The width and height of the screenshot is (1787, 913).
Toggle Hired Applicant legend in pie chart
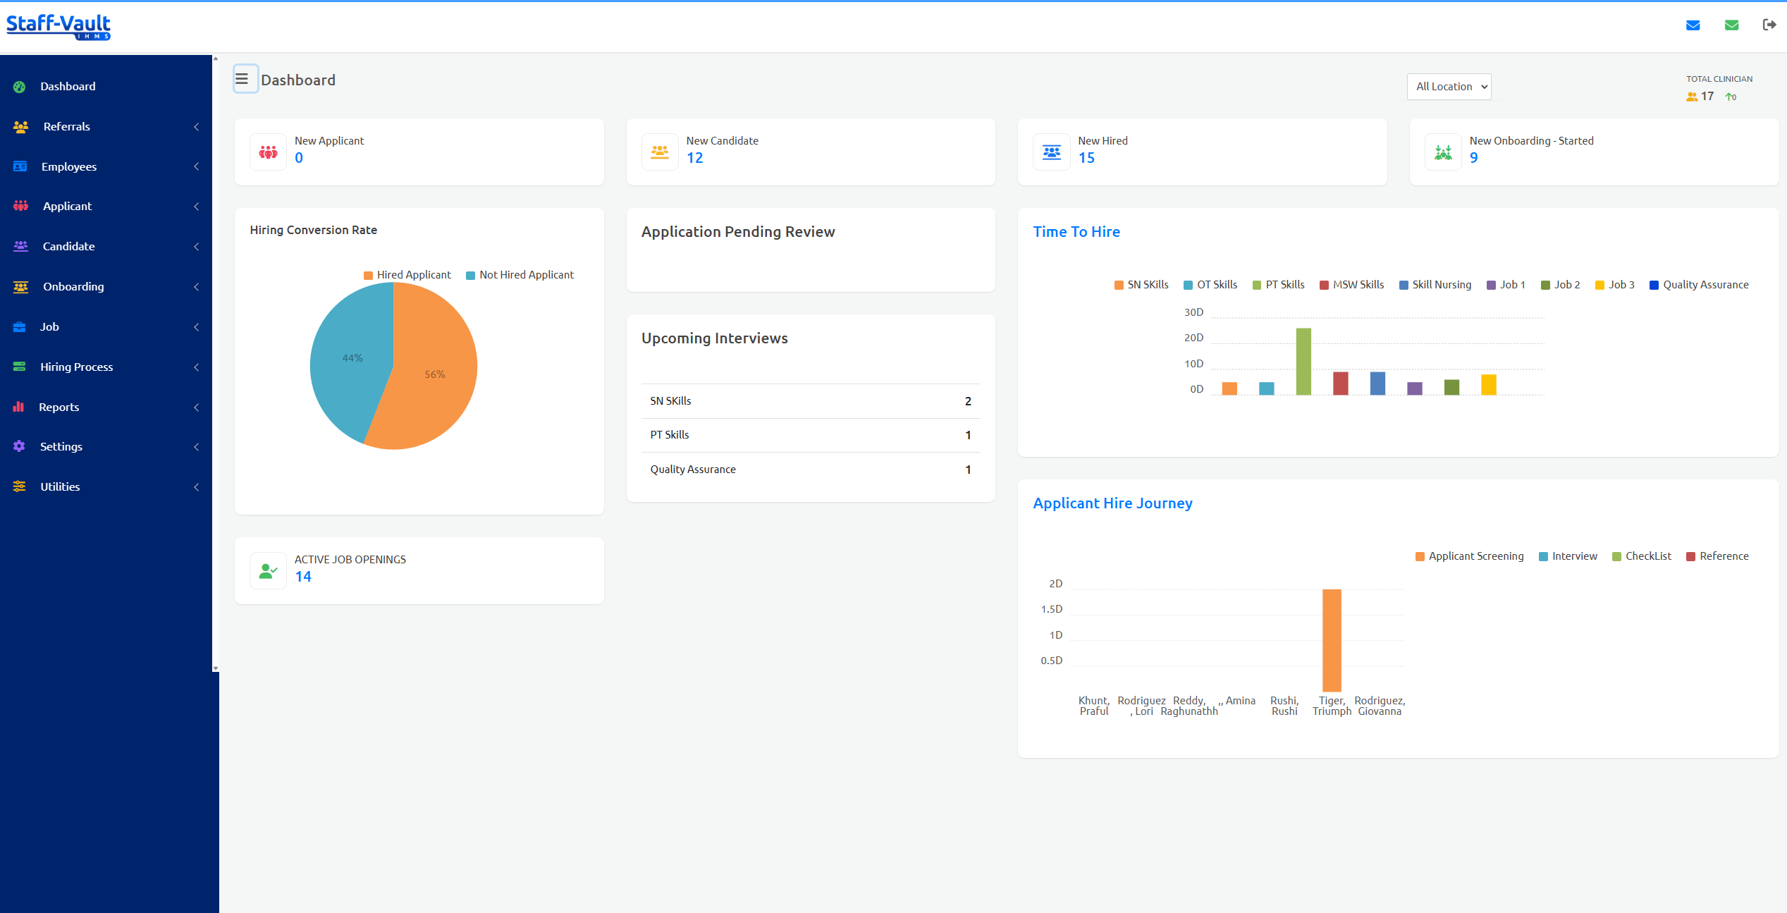[x=407, y=275]
